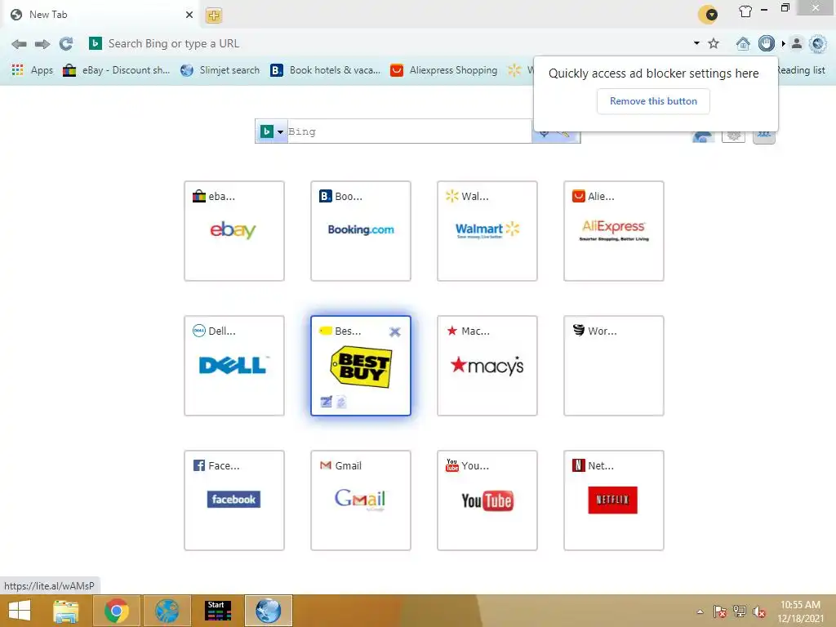Click the yellow circular dropdown button in the title bar
This screenshot has width=836, height=627.
tap(708, 15)
